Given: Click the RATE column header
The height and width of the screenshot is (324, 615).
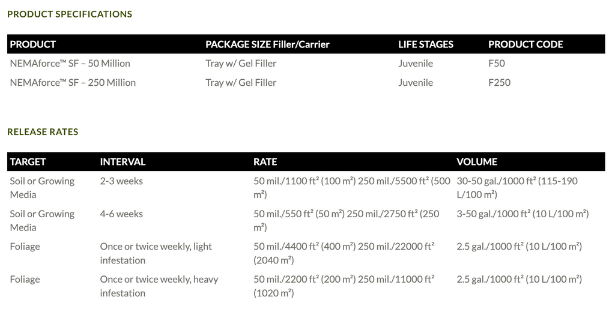Looking at the screenshot, I should click(x=265, y=162).
